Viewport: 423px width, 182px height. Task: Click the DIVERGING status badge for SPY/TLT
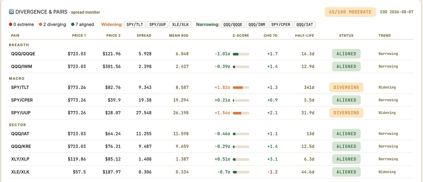(x=346, y=87)
